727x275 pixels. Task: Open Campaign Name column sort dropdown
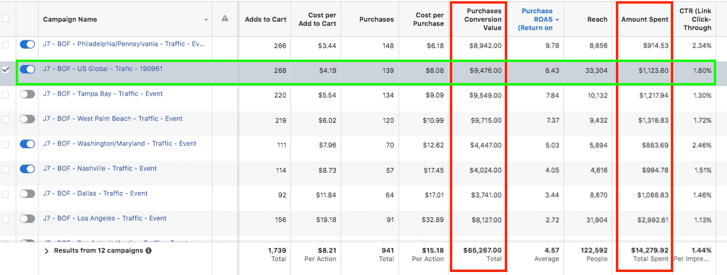point(206,20)
